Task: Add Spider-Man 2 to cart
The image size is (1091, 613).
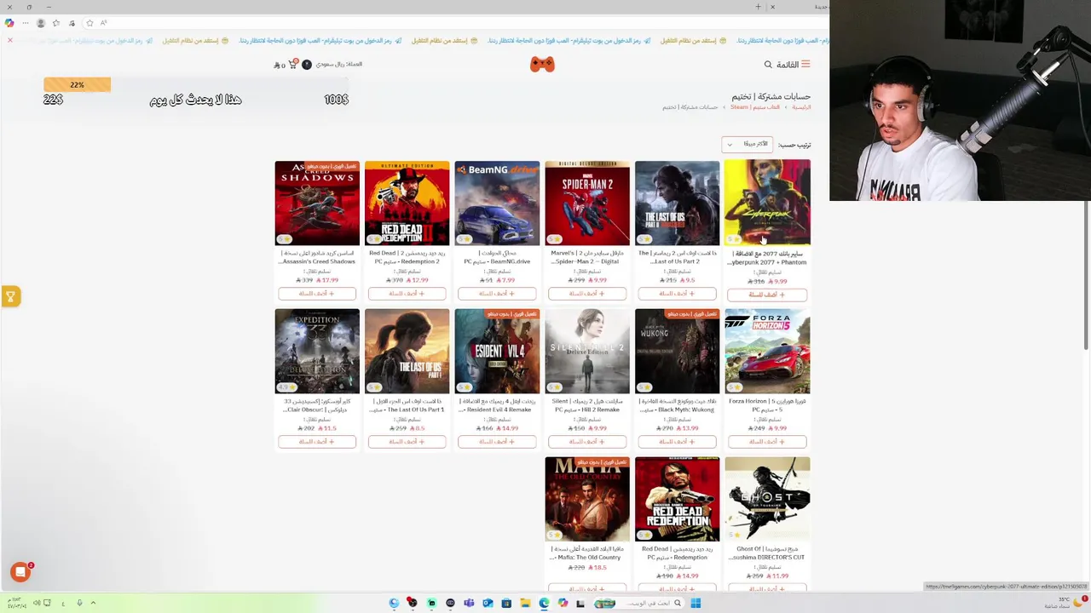Action: point(587,294)
